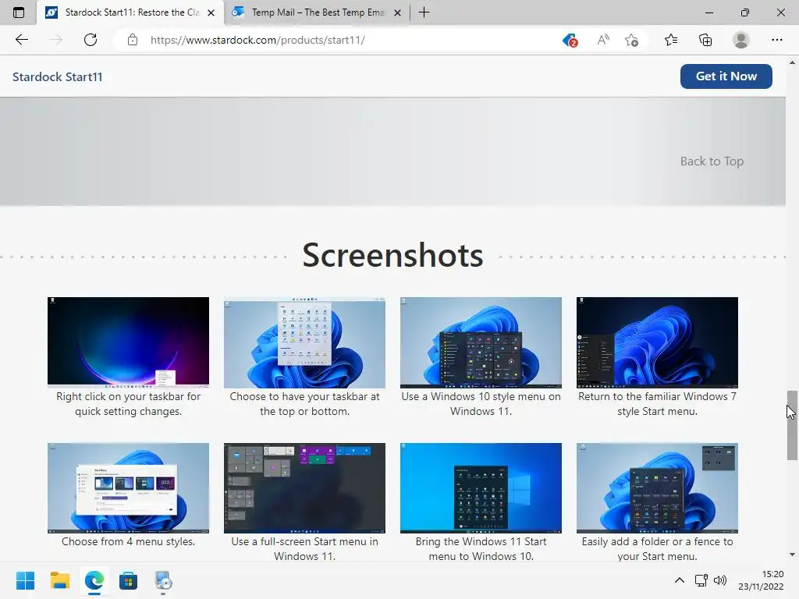Switch to the Temp Mail tab

pyautogui.click(x=317, y=12)
